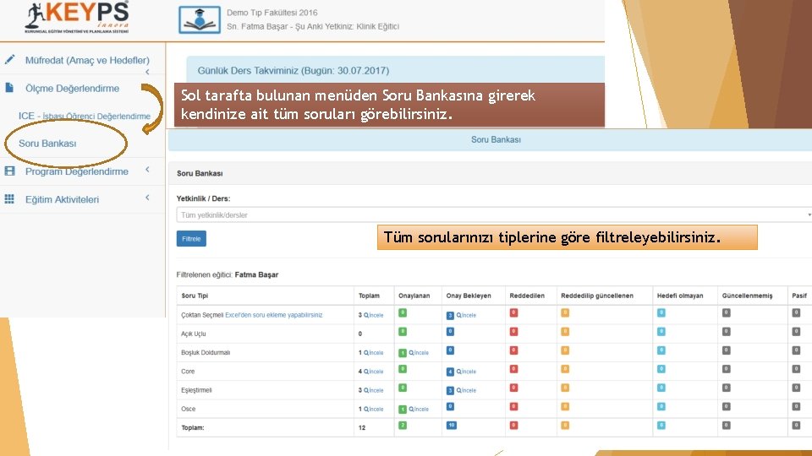The height and width of the screenshot is (456, 812).
Task: Expand the Eğitim Aktiviteleri chevron
Action: (147, 197)
